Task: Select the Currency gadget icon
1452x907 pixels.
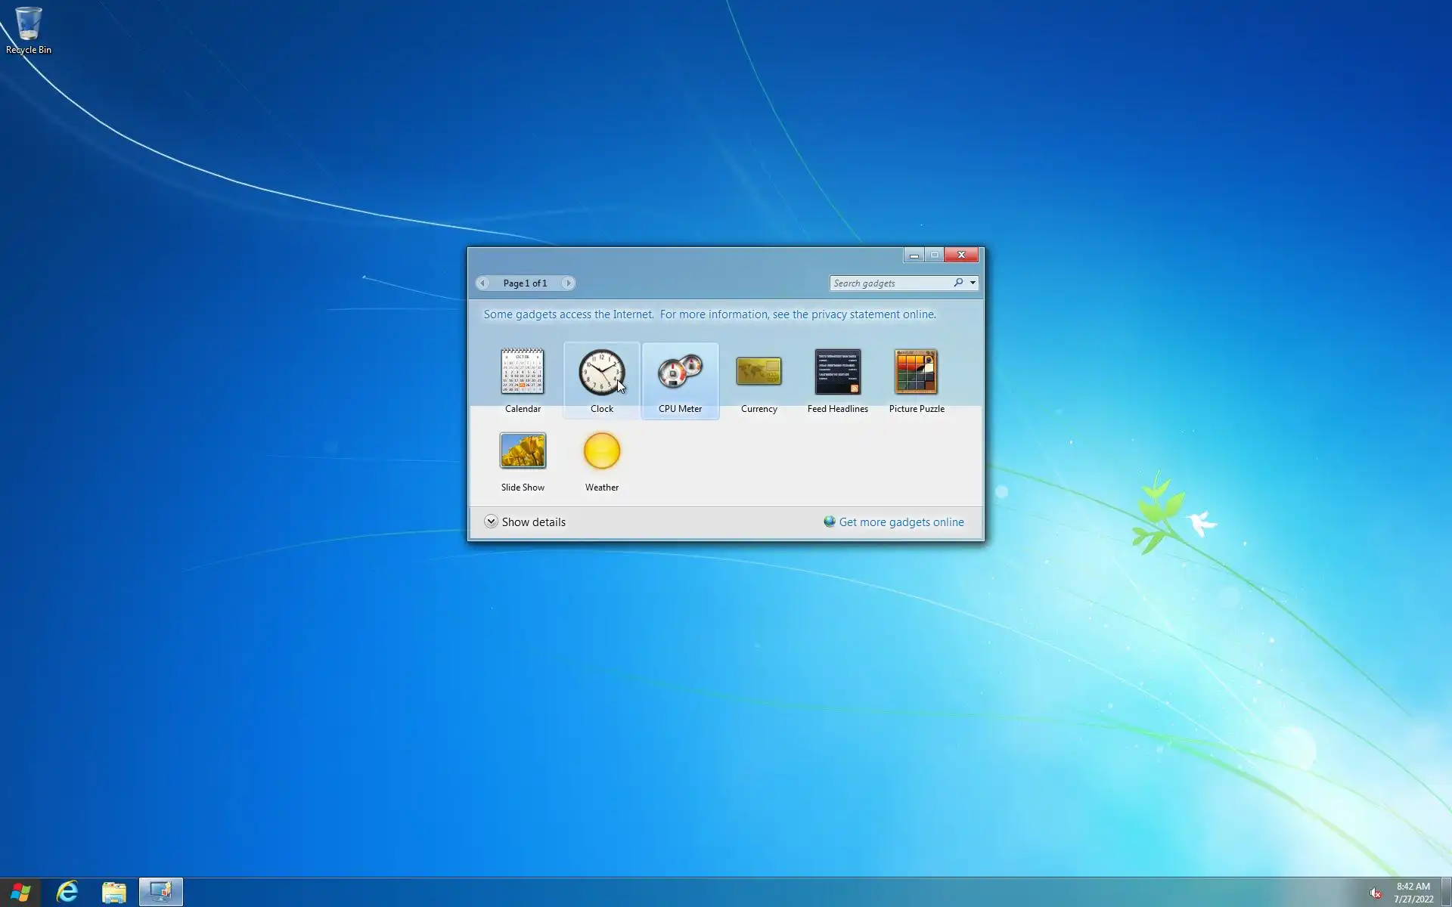Action: coord(759,372)
